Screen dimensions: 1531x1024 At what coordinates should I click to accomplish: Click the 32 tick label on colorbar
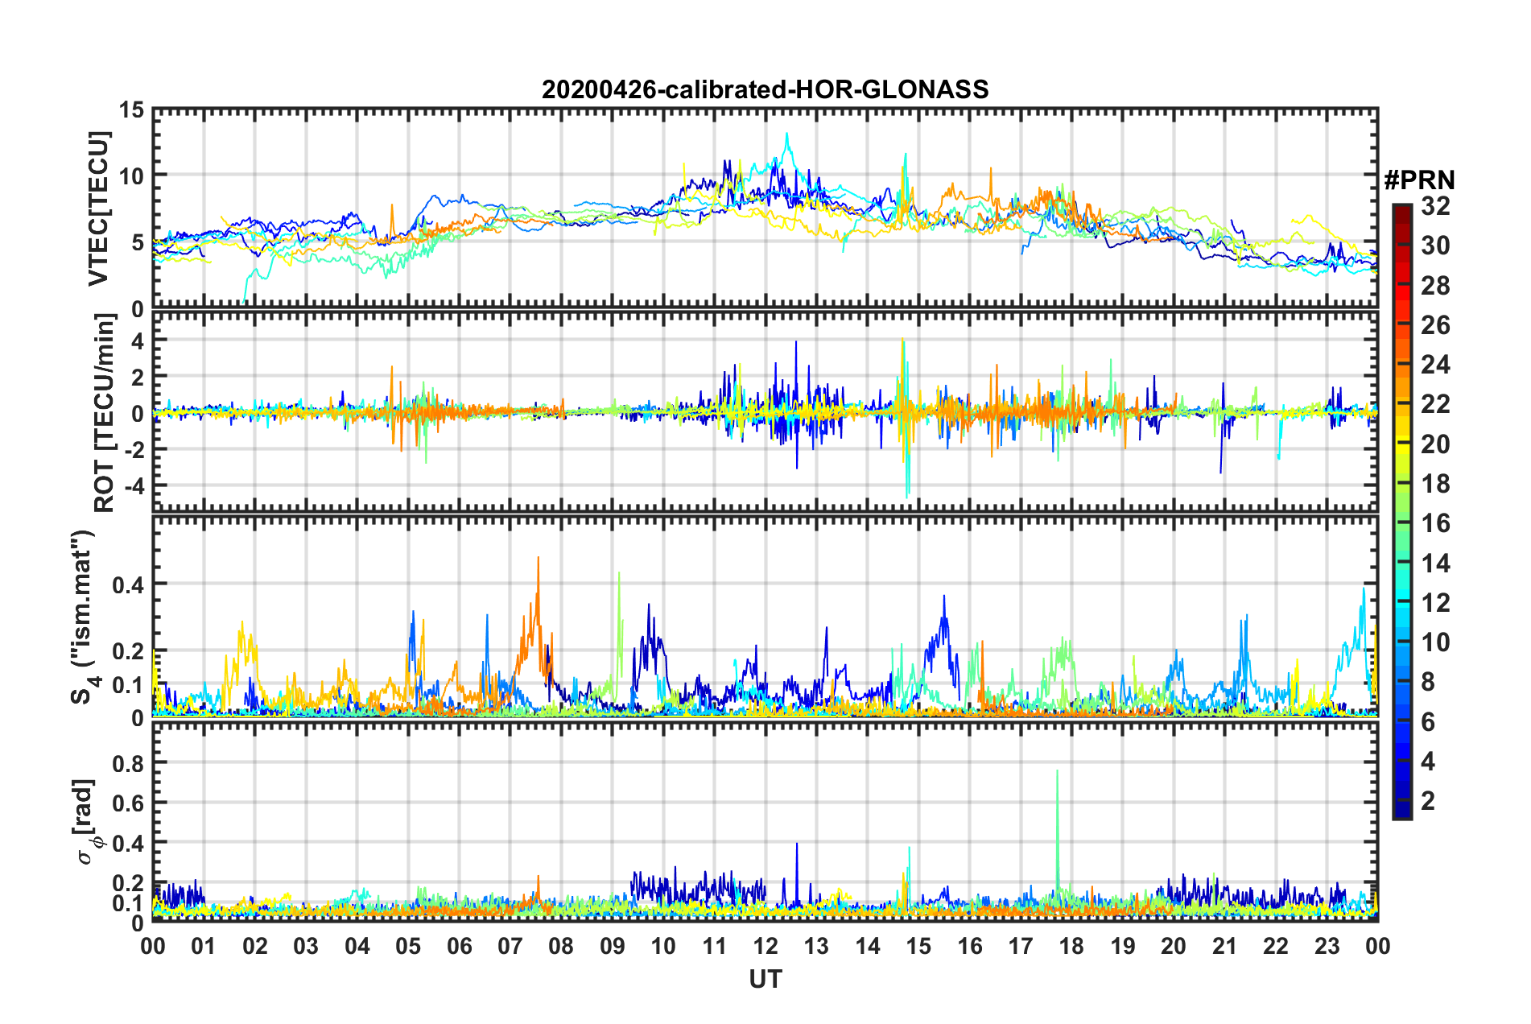click(1435, 206)
